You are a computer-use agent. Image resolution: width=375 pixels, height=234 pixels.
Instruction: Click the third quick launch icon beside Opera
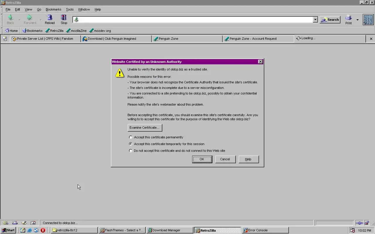[x=36, y=230]
